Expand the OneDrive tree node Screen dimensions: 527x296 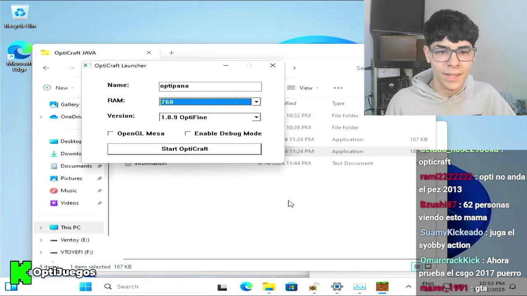click(41, 117)
